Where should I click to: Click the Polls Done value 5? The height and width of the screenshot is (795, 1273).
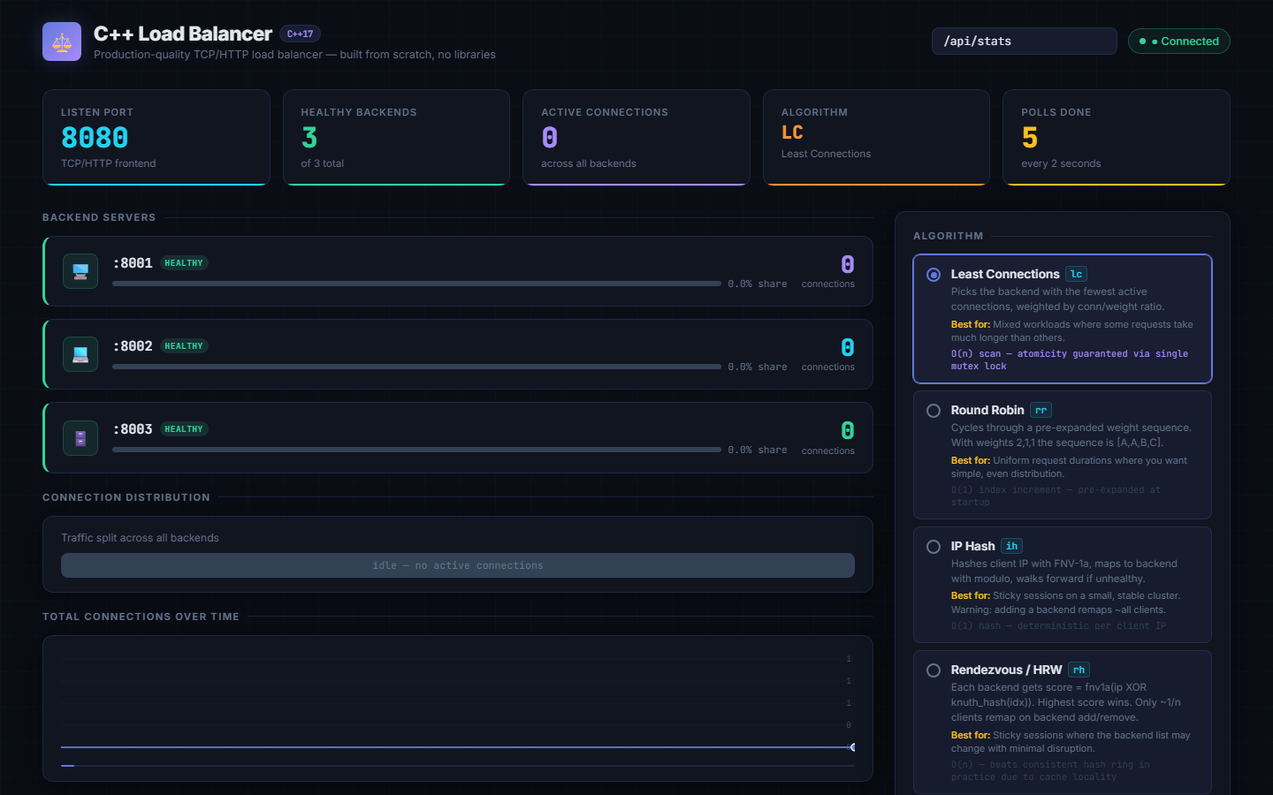(x=1030, y=138)
